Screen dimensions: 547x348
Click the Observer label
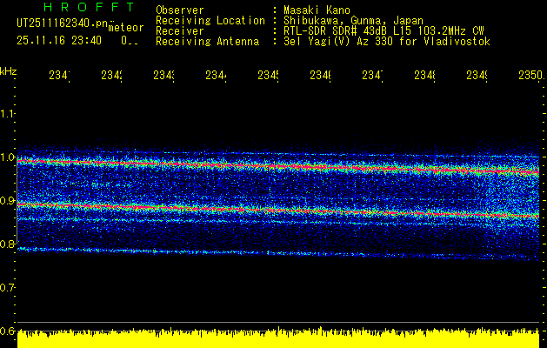(180, 10)
